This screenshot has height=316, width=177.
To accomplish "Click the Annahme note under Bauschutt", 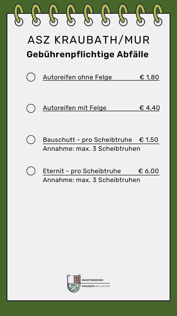I will coord(92,149).
